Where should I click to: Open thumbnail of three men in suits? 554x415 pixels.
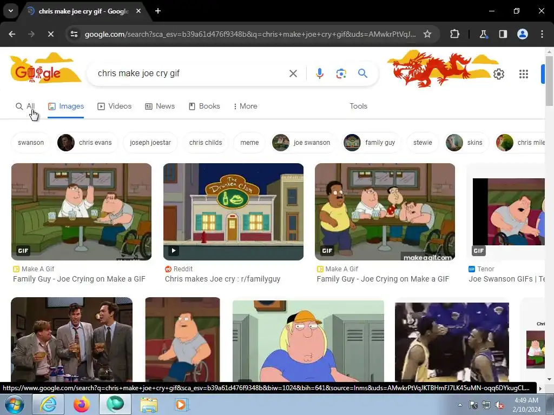pos(72,339)
